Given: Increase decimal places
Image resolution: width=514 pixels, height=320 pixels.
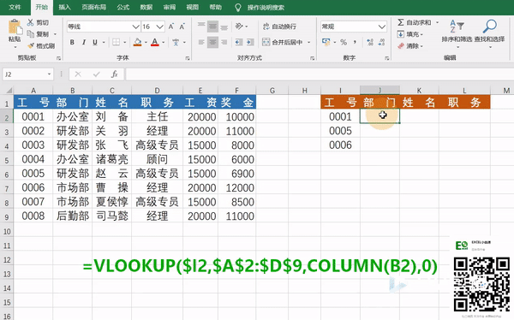Looking at the screenshot, I should coord(370,42).
